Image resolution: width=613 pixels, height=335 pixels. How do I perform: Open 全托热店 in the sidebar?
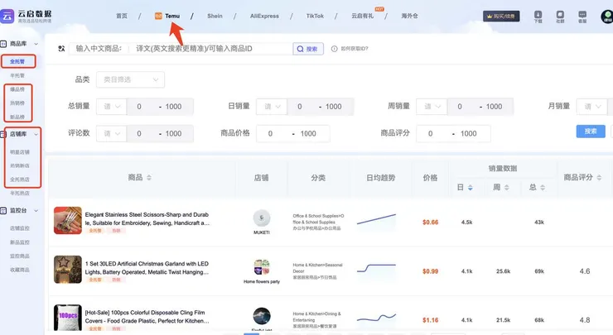(20, 179)
